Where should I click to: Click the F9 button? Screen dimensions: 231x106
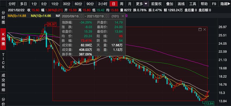[214, 4]
